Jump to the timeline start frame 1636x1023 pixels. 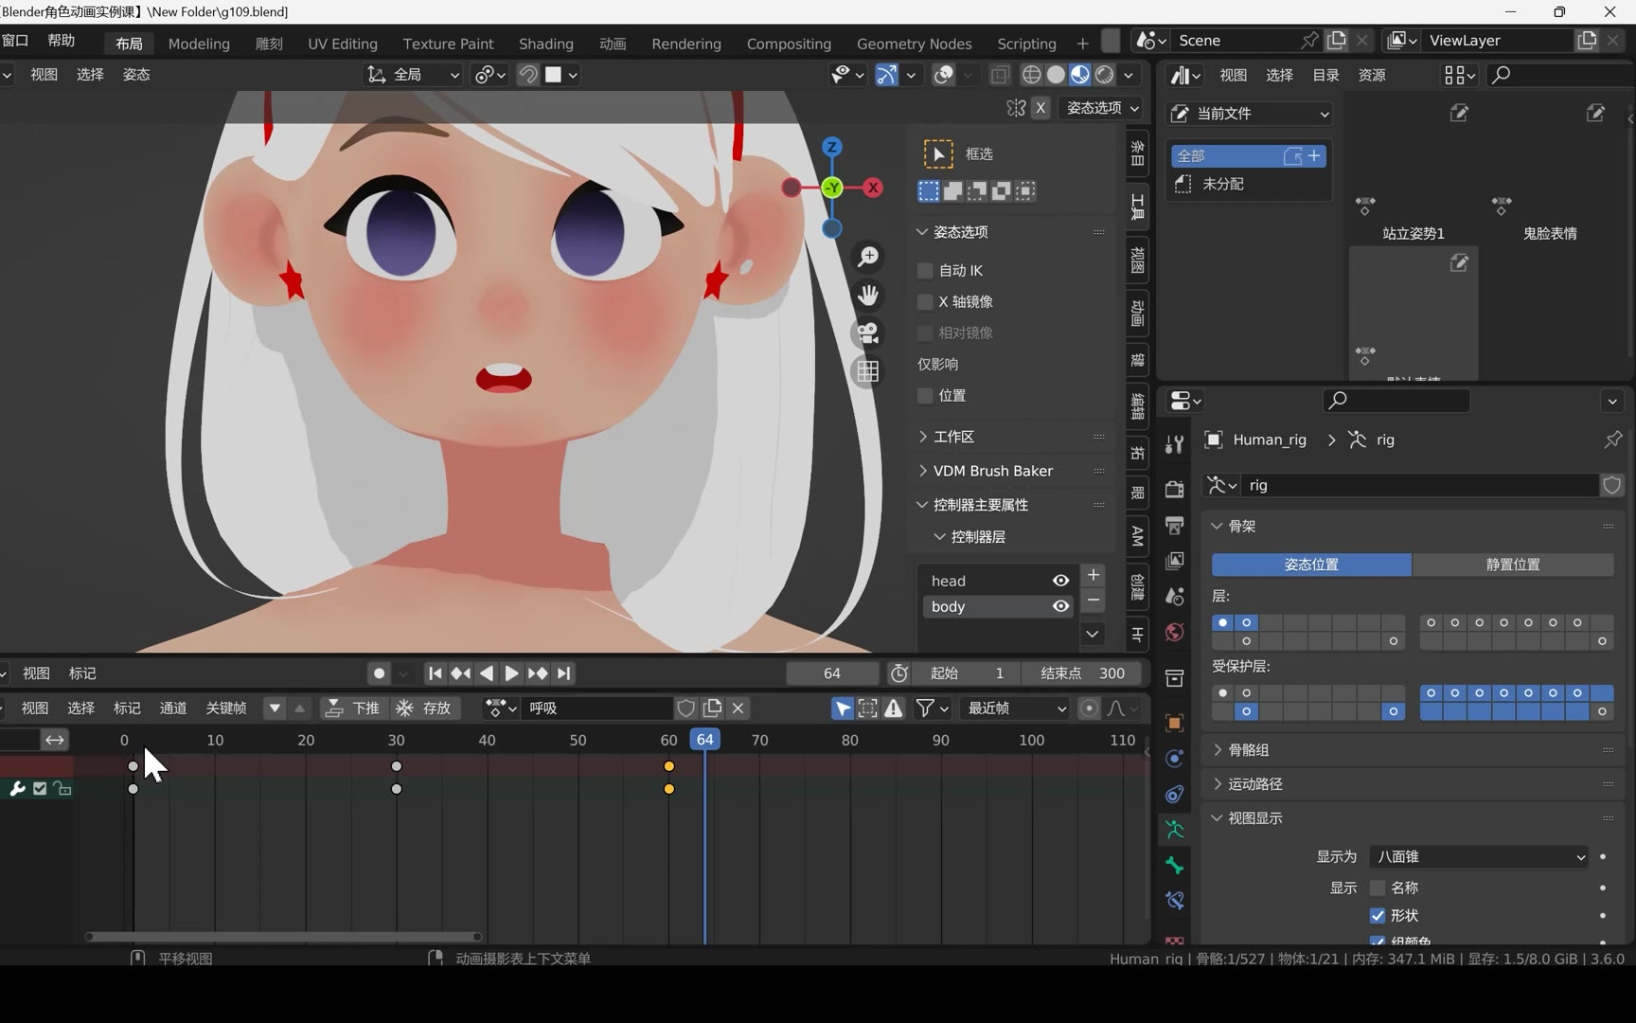[x=435, y=673]
